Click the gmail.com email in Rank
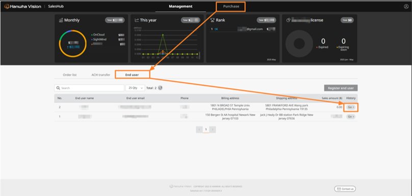412x196 pixels. click(250, 29)
